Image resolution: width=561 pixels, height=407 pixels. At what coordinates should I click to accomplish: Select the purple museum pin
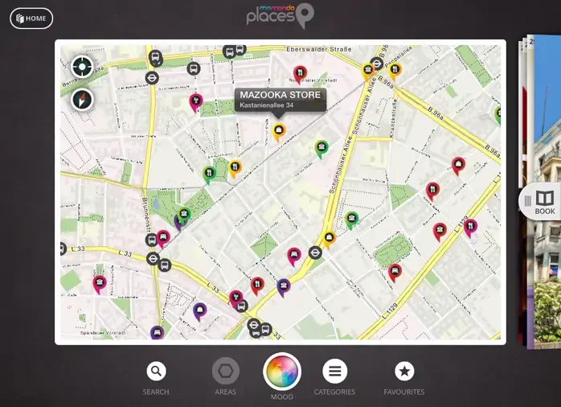pos(284,287)
